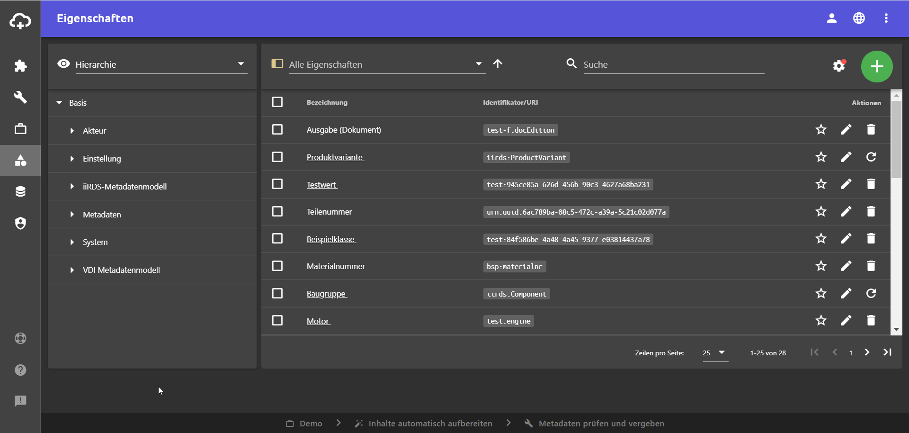Go to Demo breadcrumb
909x433 pixels.
tap(304, 424)
